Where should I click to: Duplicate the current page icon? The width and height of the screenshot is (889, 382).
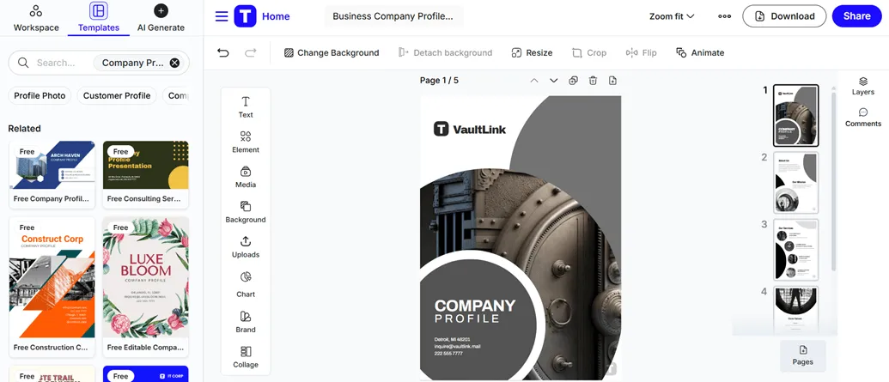[573, 81]
